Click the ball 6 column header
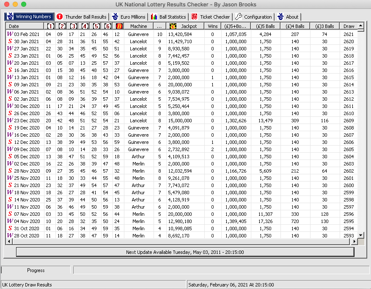 pyautogui.click(x=107, y=26)
